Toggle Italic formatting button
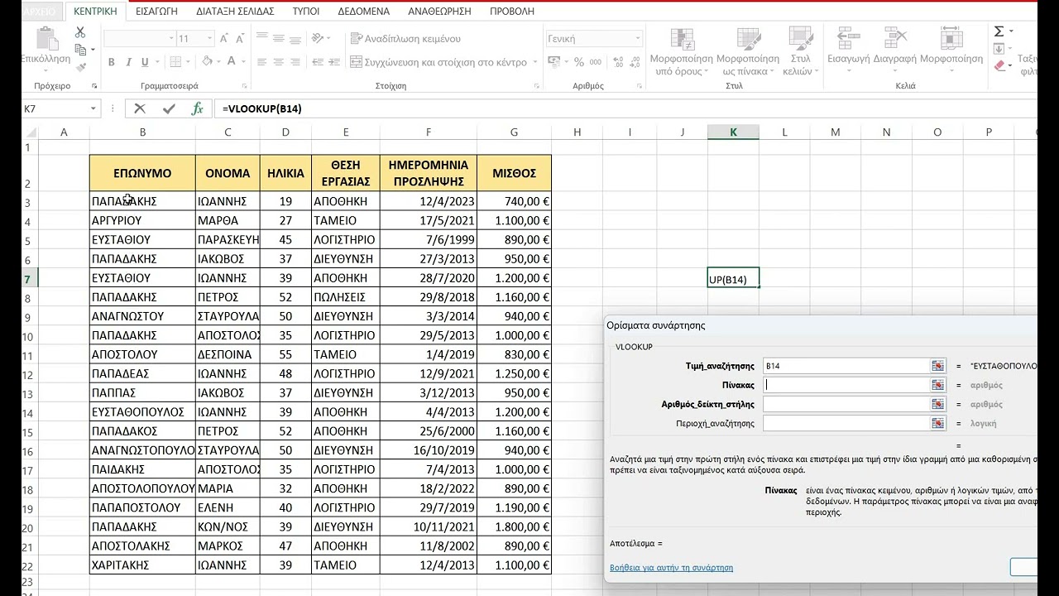Viewport: 1059px width, 596px height. (x=128, y=62)
